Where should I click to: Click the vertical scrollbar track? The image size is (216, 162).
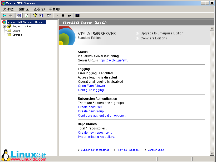[x=212, y=91]
